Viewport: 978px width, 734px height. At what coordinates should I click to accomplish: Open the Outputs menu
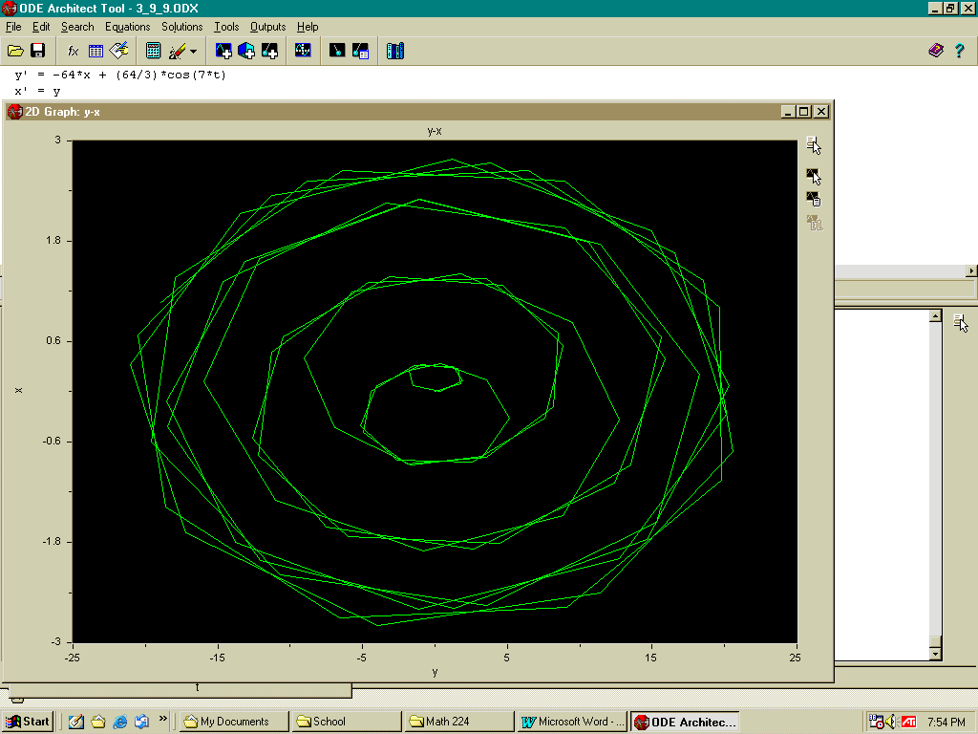[267, 27]
